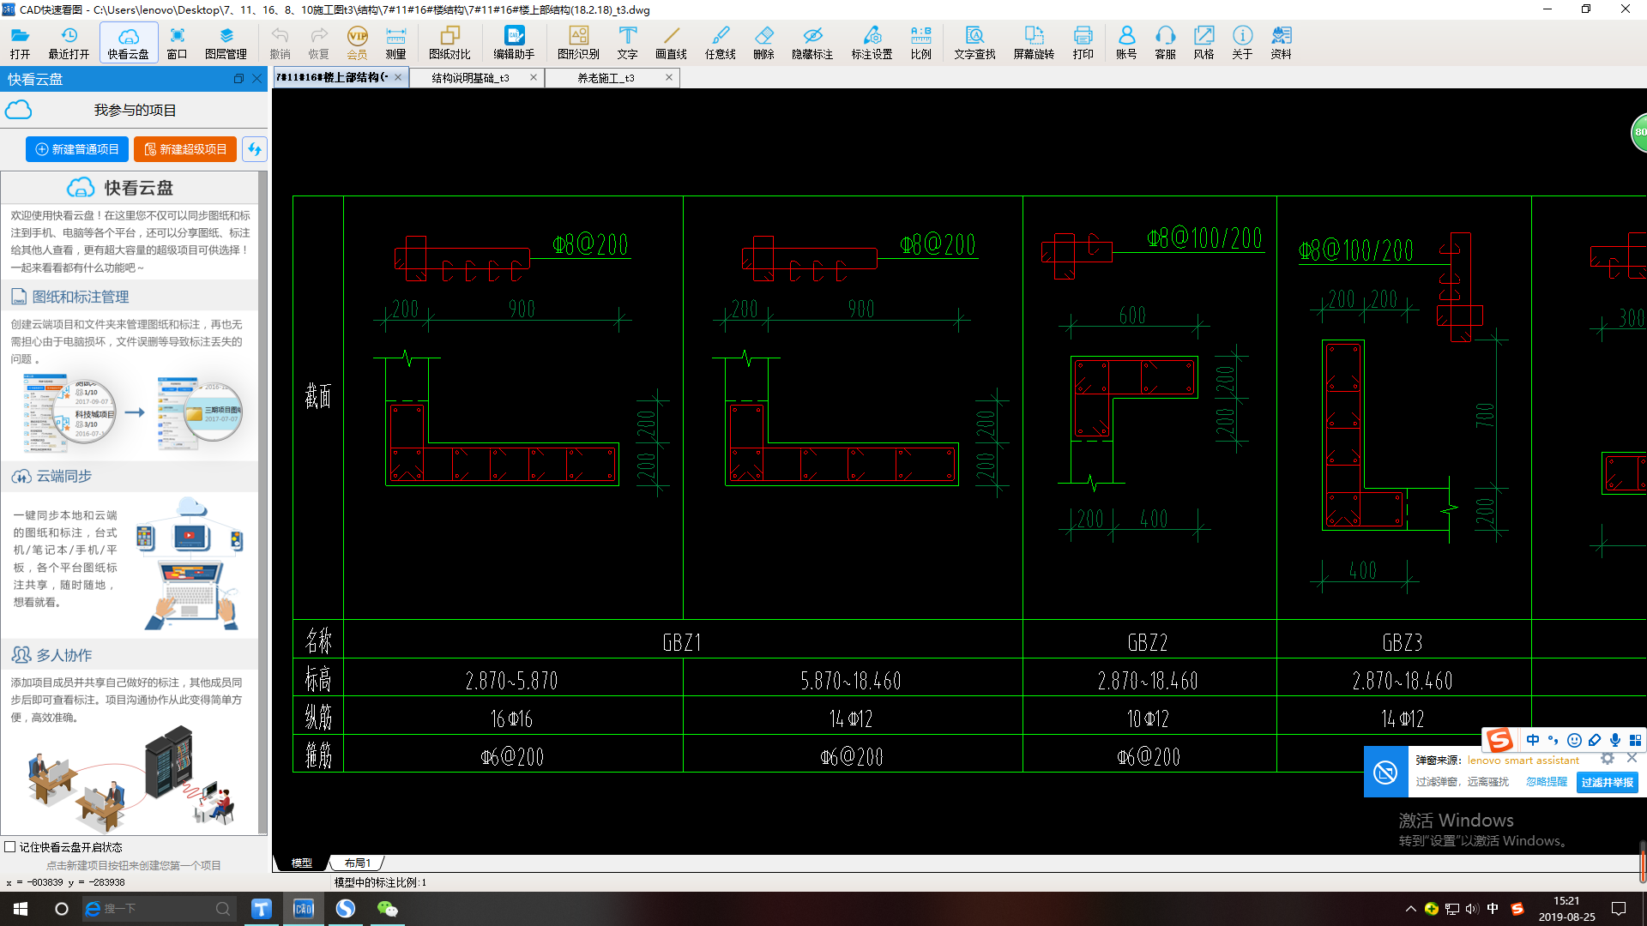Screen dimensions: 1647x926
Task: Open the 资料 resources icon
Action: click(x=1281, y=42)
